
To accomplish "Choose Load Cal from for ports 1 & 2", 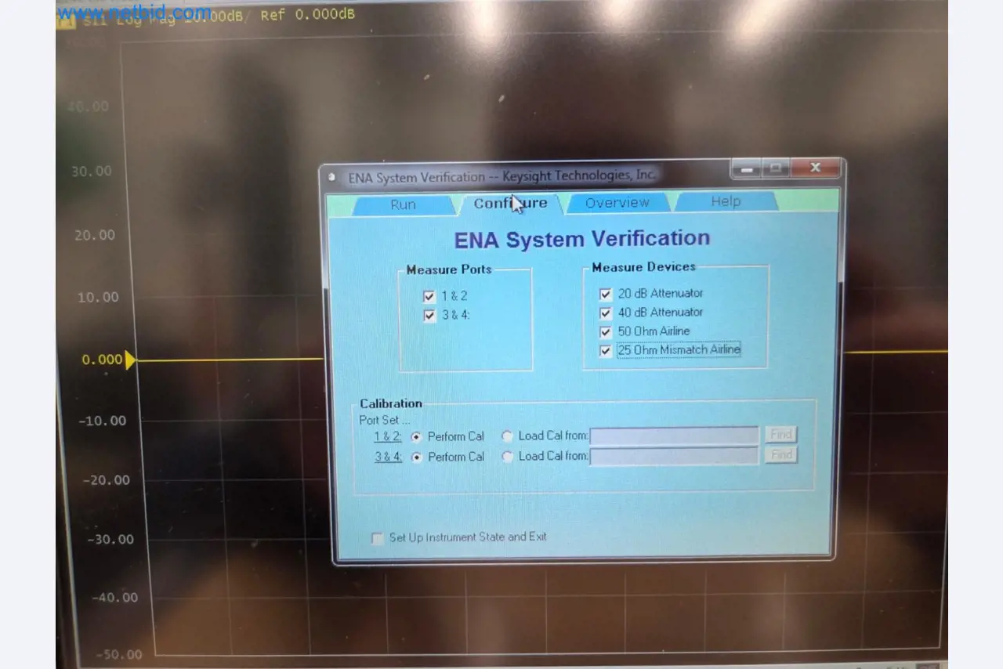I will [x=507, y=436].
